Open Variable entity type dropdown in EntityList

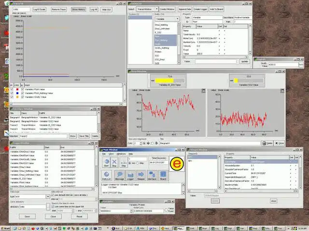[167, 19]
